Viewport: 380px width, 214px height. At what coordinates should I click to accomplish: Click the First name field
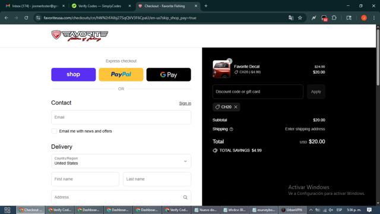[85, 179]
